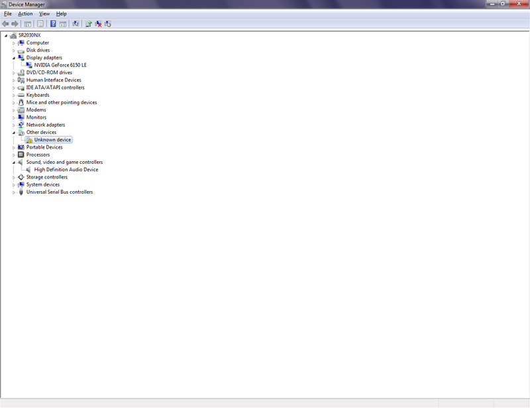Collapse the Display adapters node
The width and height of the screenshot is (530, 408).
pyautogui.click(x=14, y=58)
